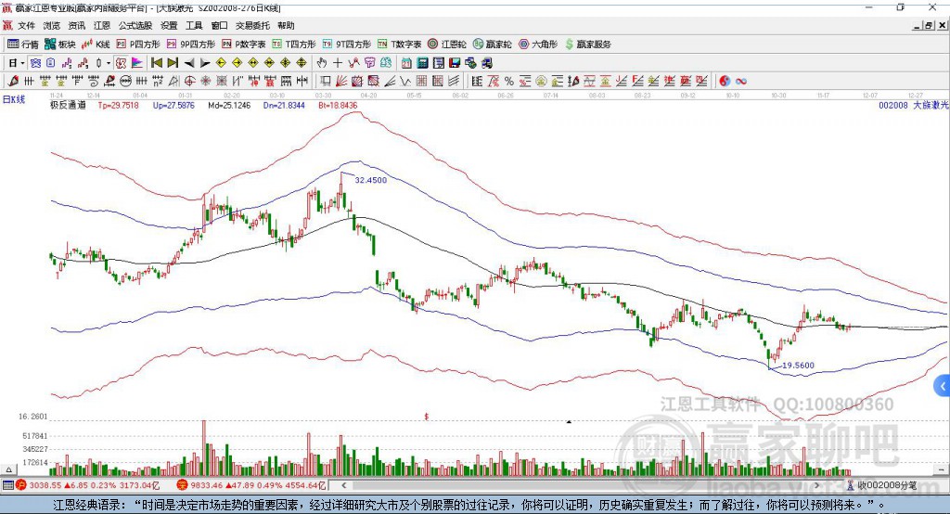950x514 pixels.
Task: Select the percent sign tool icon
Action: (509, 81)
